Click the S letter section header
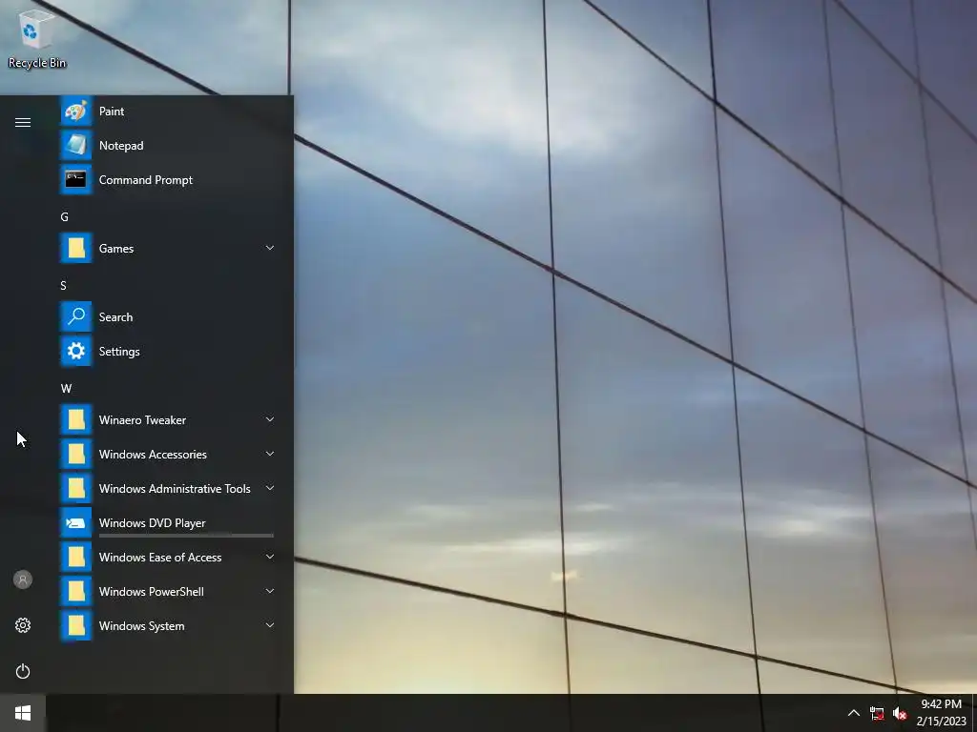This screenshot has width=977, height=732. click(x=64, y=286)
